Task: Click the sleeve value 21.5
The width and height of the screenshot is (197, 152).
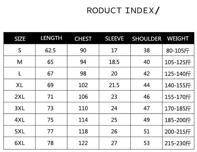Action: (x=114, y=85)
